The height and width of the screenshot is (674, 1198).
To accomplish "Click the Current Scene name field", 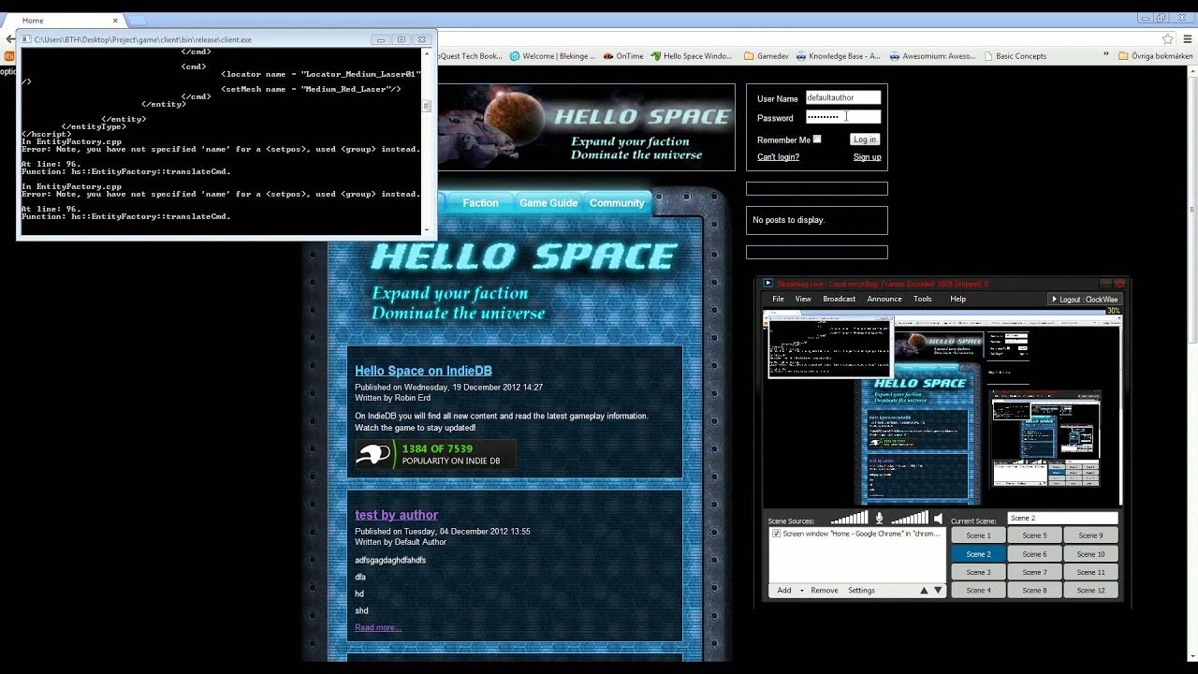I will pos(1062,519).
